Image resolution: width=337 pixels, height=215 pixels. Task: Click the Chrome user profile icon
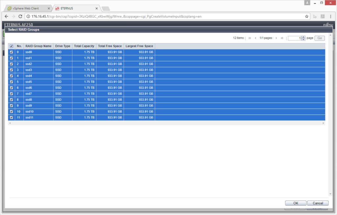point(307,3)
